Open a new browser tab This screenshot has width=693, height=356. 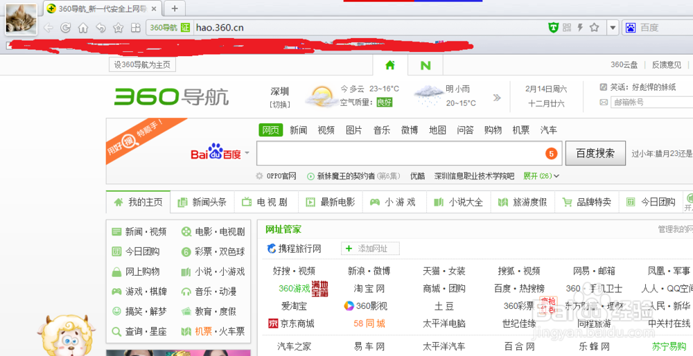(x=175, y=8)
